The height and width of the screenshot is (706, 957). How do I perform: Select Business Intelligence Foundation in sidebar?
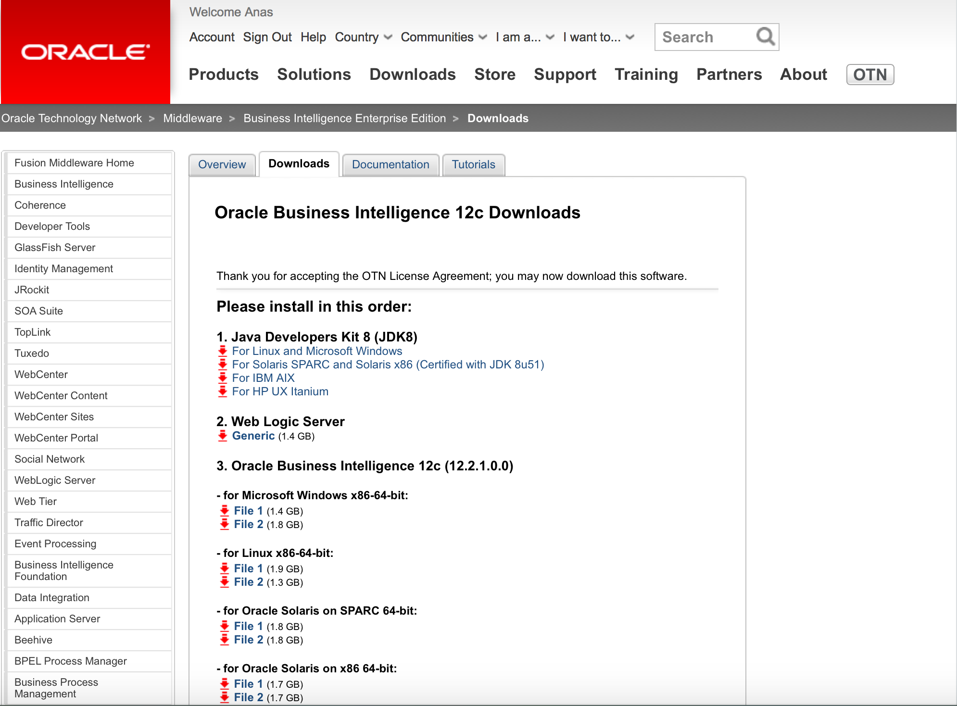pos(89,571)
